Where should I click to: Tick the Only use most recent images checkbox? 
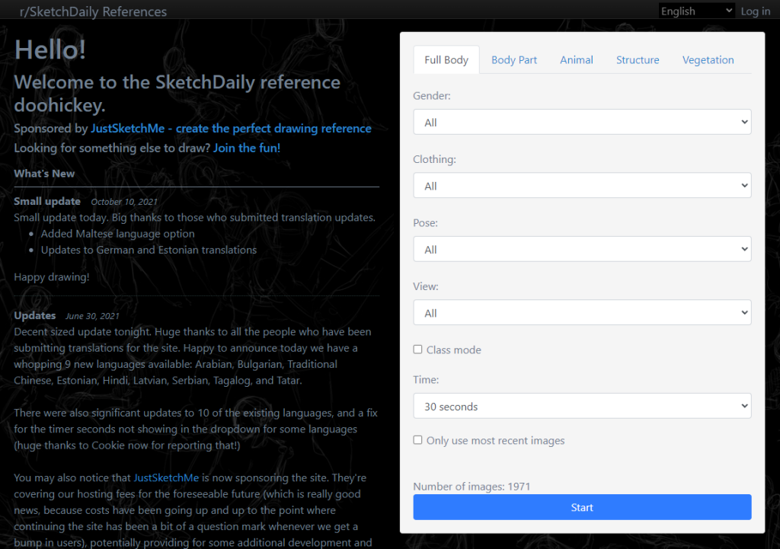(418, 440)
